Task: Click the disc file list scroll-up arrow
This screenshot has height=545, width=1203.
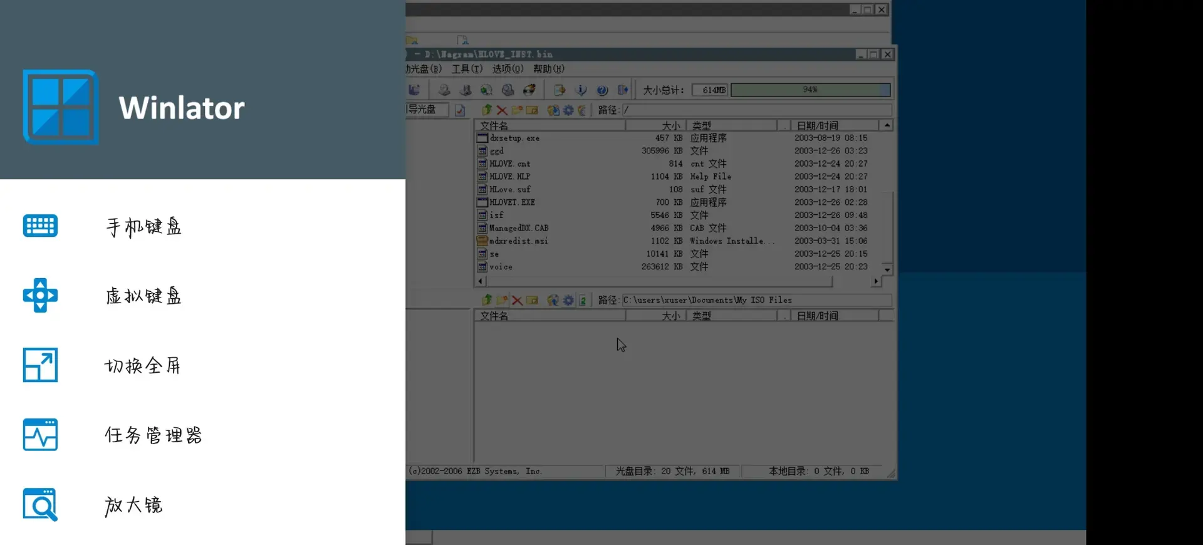Action: [887, 126]
